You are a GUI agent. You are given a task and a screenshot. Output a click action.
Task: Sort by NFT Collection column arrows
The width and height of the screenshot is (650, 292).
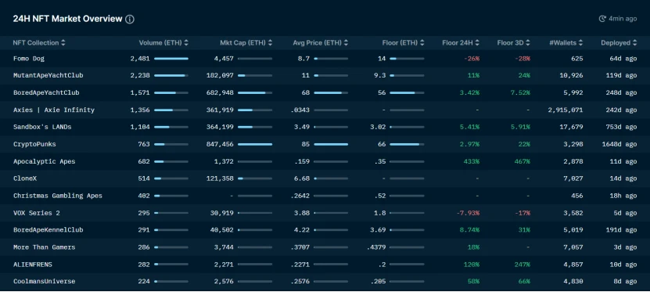point(63,43)
